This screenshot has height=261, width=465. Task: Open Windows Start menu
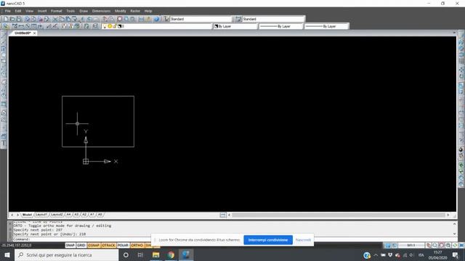[7, 254]
